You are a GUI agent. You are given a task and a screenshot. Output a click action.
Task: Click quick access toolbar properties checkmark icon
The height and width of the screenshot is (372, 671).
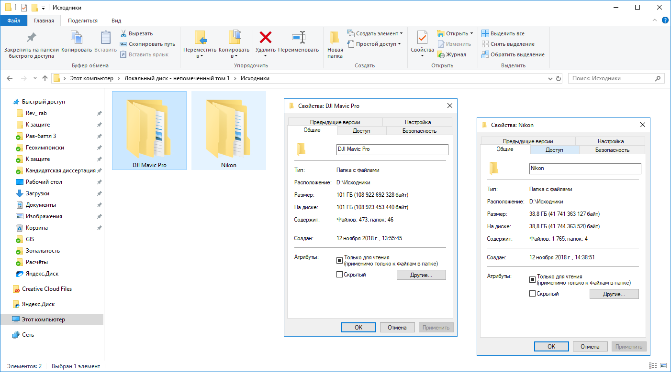[24, 8]
